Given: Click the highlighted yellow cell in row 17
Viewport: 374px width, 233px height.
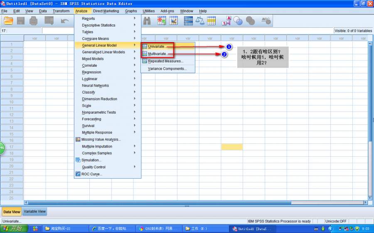Looking at the screenshot, I should point(231,147).
